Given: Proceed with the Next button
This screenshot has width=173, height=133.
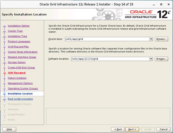Looking at the screenshot, I should click(132, 129).
